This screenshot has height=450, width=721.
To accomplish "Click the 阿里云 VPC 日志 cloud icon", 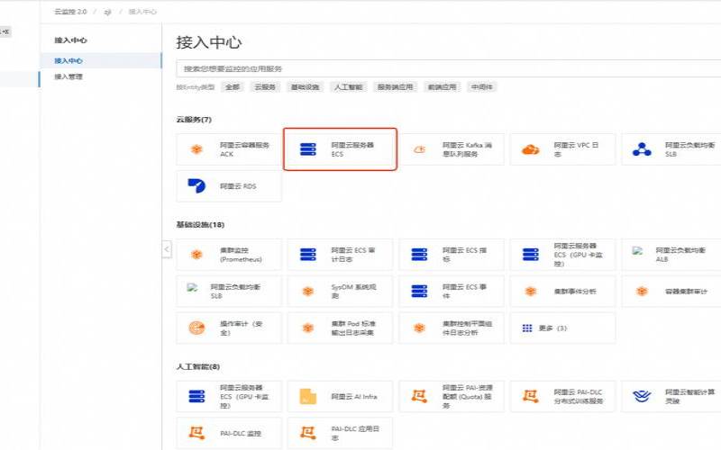I will [530, 149].
